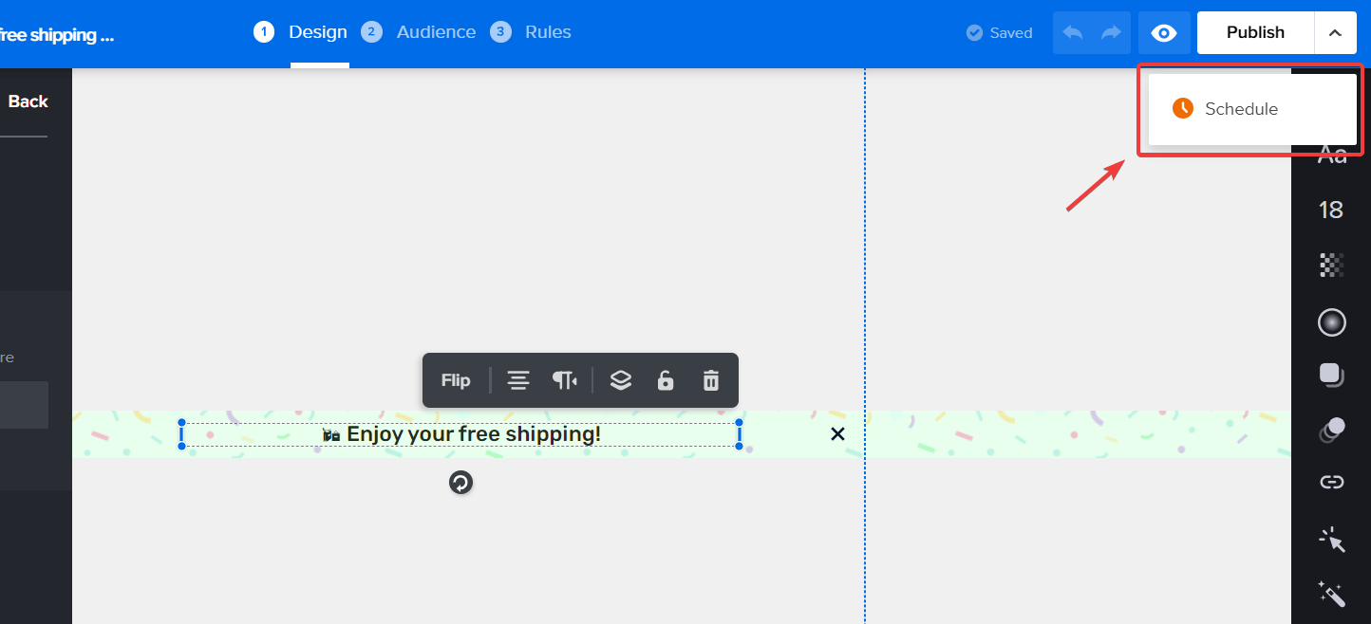
Task: Close the banner with X icon
Action: click(837, 434)
